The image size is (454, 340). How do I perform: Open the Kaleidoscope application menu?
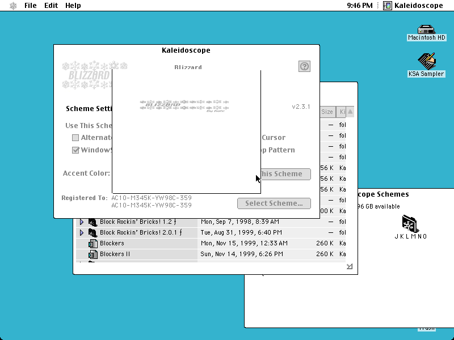(413, 6)
